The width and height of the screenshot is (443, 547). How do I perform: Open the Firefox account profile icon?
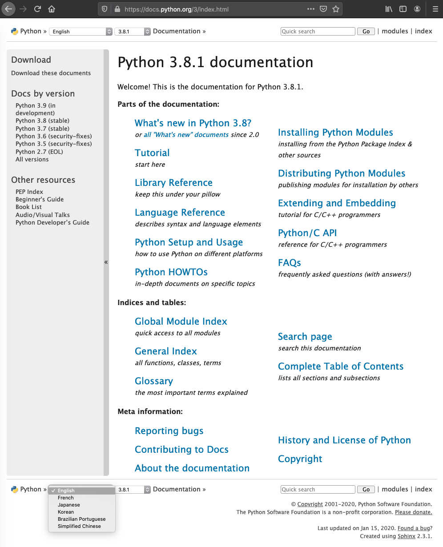pyautogui.click(x=417, y=9)
